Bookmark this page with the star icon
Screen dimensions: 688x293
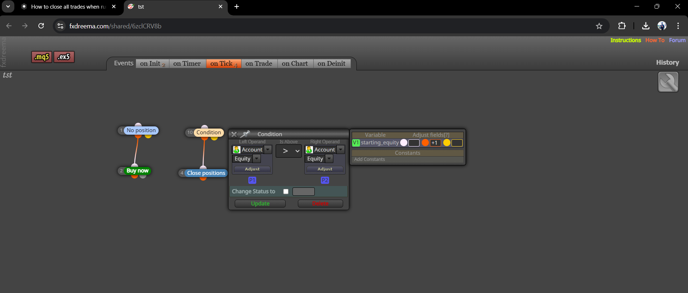[x=599, y=26]
